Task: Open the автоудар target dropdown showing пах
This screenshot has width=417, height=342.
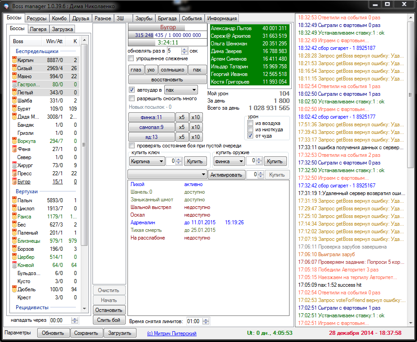Action: point(181,90)
